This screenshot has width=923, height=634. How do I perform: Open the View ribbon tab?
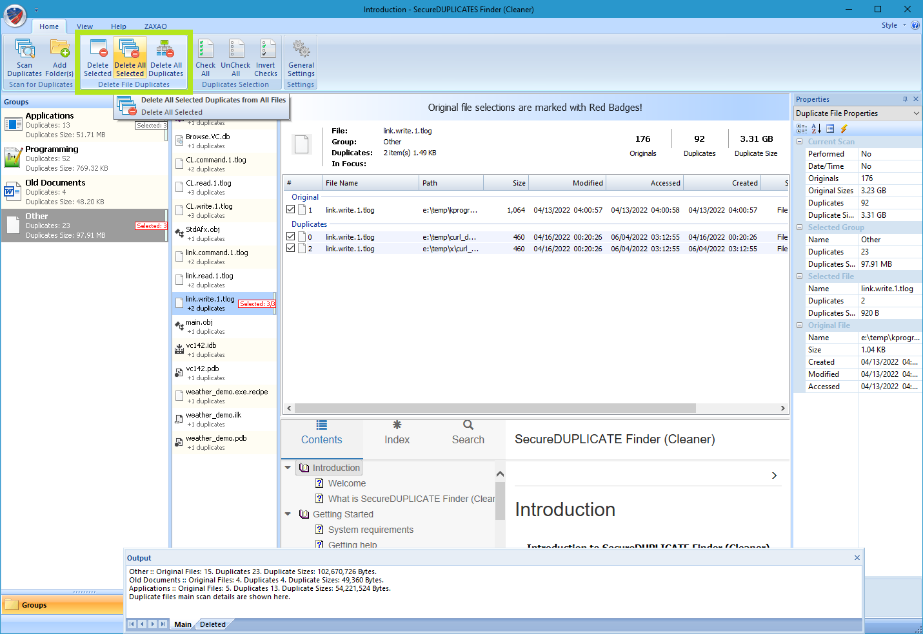click(x=85, y=26)
